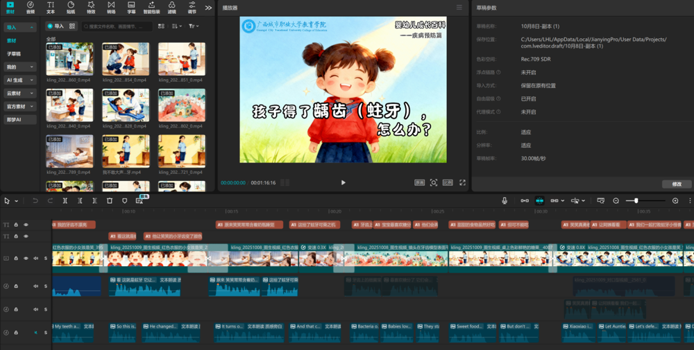This screenshot has width=694, height=350.
Task: Open 即梦AI in the sidebar
Action: click(20, 120)
